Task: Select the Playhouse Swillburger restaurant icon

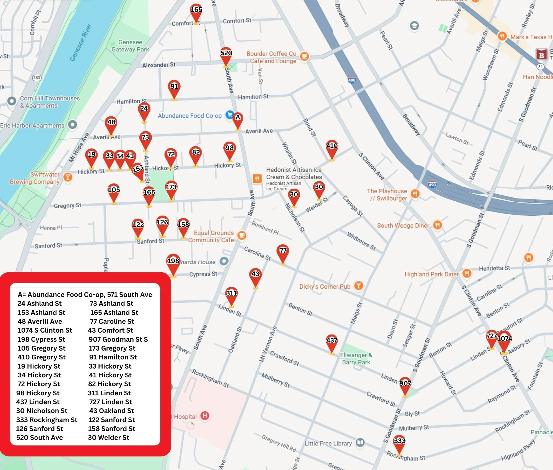Action: (415, 194)
